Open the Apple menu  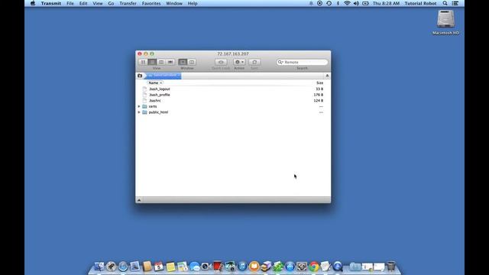click(33, 3)
